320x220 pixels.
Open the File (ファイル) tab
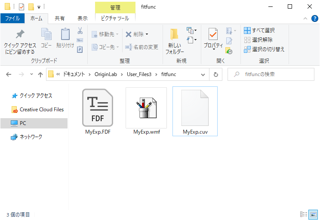[12, 18]
